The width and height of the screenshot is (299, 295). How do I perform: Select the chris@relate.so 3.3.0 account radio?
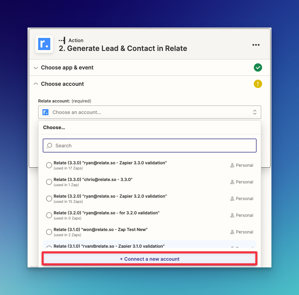pyautogui.click(x=49, y=182)
